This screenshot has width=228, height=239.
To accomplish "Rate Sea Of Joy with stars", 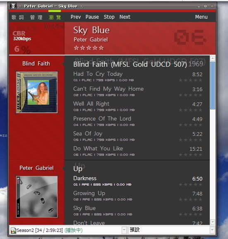I will pyautogui.click(x=190, y=140).
